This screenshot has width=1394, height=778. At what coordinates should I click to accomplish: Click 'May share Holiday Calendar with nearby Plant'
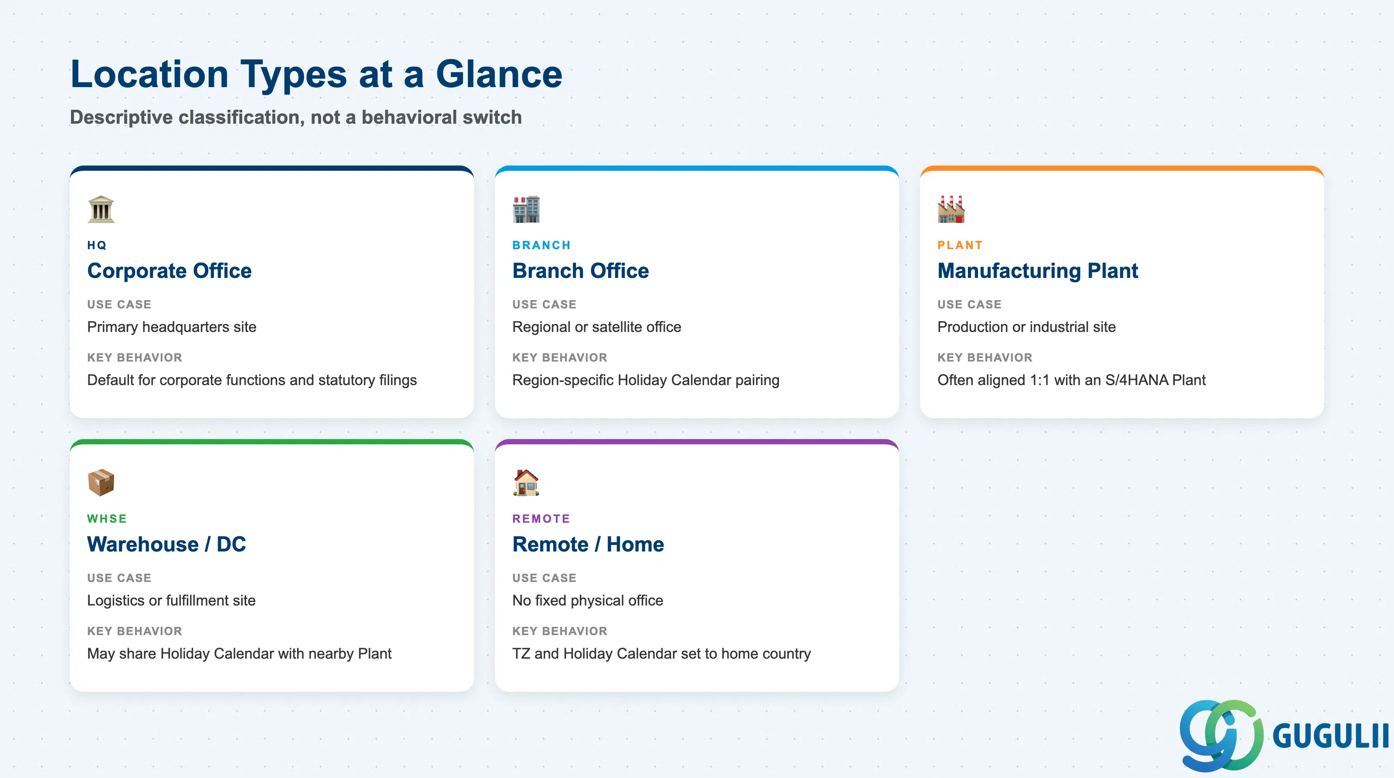(239, 653)
